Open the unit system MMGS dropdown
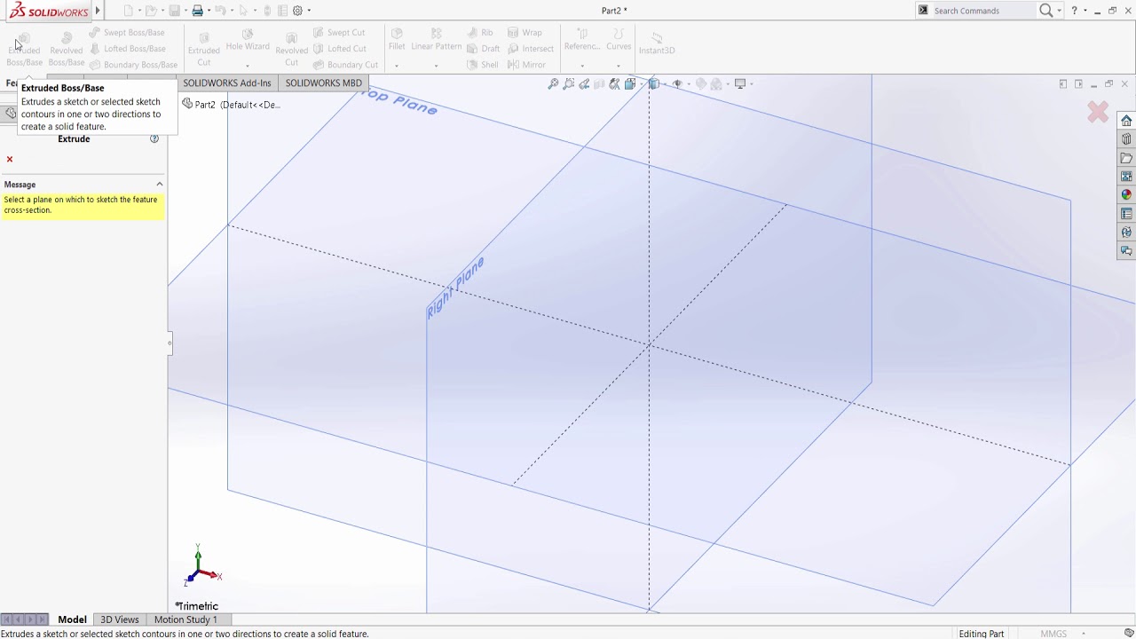Image resolution: width=1136 pixels, height=639 pixels. [x=1083, y=634]
